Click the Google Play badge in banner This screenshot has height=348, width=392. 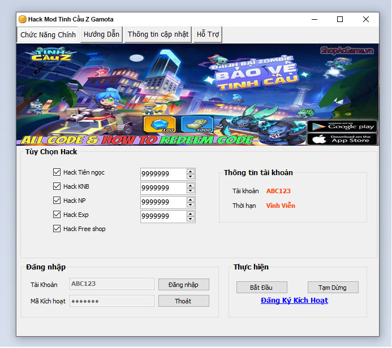pyautogui.click(x=342, y=127)
